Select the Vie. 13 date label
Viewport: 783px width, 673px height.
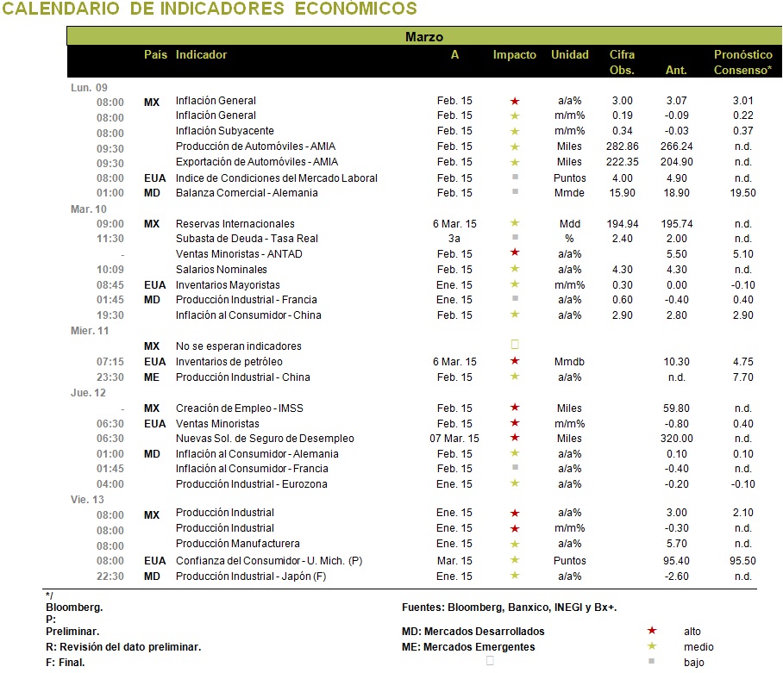coord(87,500)
